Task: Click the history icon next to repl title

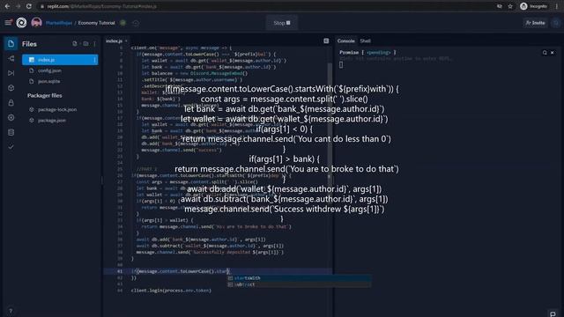Action: click(136, 23)
